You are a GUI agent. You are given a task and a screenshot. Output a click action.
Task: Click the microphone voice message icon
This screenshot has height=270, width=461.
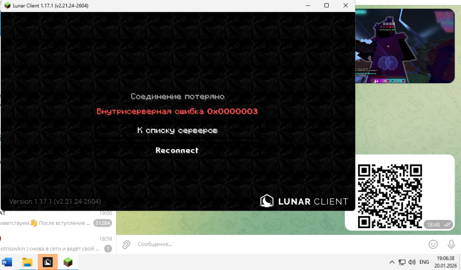pos(451,244)
